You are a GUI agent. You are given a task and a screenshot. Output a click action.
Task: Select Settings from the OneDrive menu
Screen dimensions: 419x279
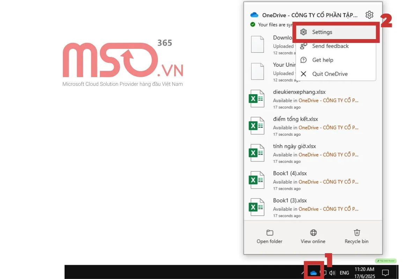click(x=322, y=32)
